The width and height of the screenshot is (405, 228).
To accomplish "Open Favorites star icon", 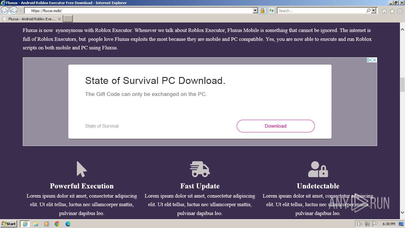I will [392, 11].
